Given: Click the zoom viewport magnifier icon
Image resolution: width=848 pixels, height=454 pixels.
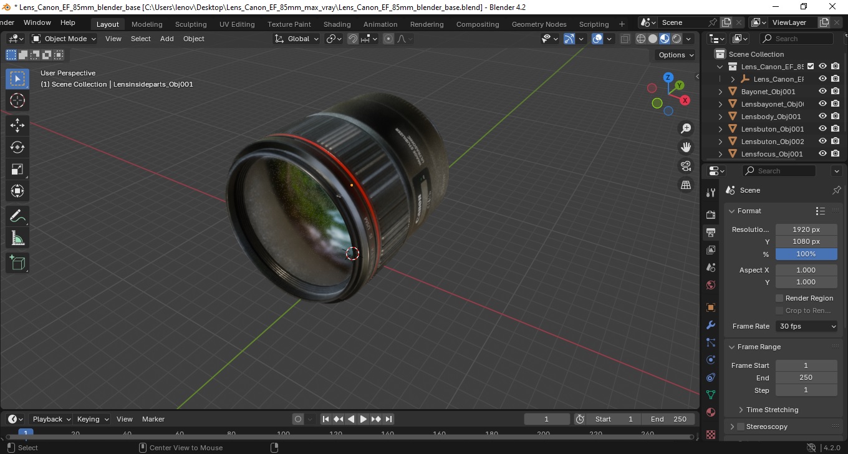Looking at the screenshot, I should coord(686,128).
